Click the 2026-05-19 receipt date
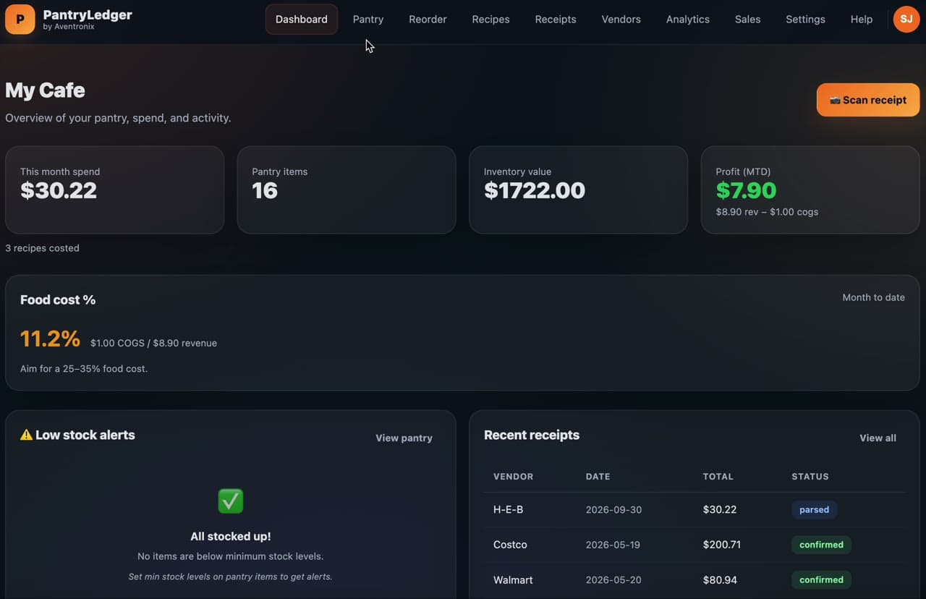Viewport: 926px width, 599px height. (613, 545)
